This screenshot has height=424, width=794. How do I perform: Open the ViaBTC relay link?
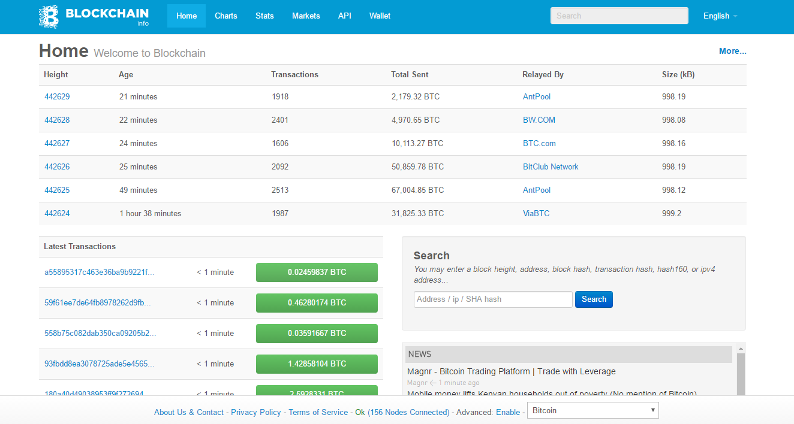coord(536,213)
